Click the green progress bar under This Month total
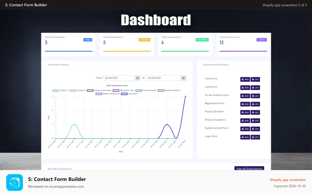Screen dimensions: 312x195 pos(185,51)
